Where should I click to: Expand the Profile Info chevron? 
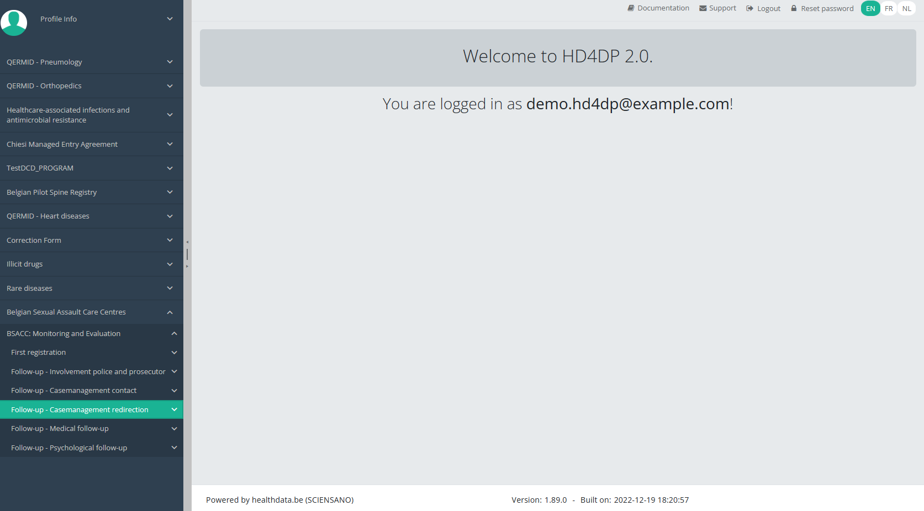pos(170,19)
